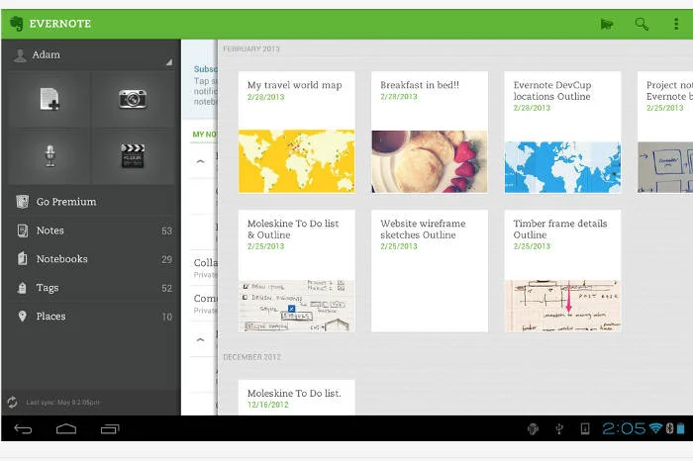Tap the Wi-Fi status icon

click(x=655, y=428)
